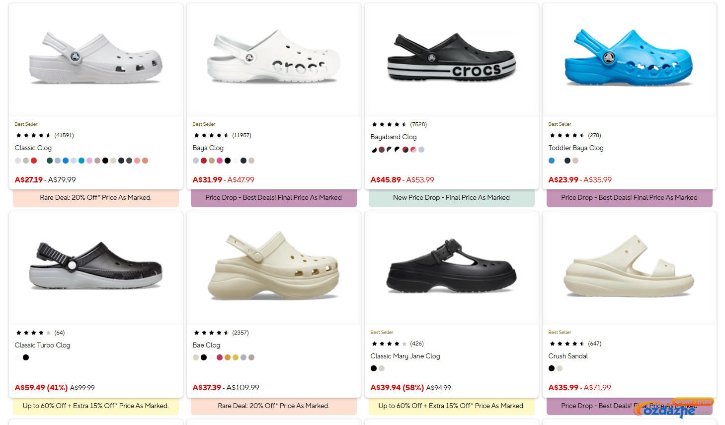The width and height of the screenshot is (725, 425).
Task: Select red swatch under Classic Clog
Action: (x=34, y=161)
